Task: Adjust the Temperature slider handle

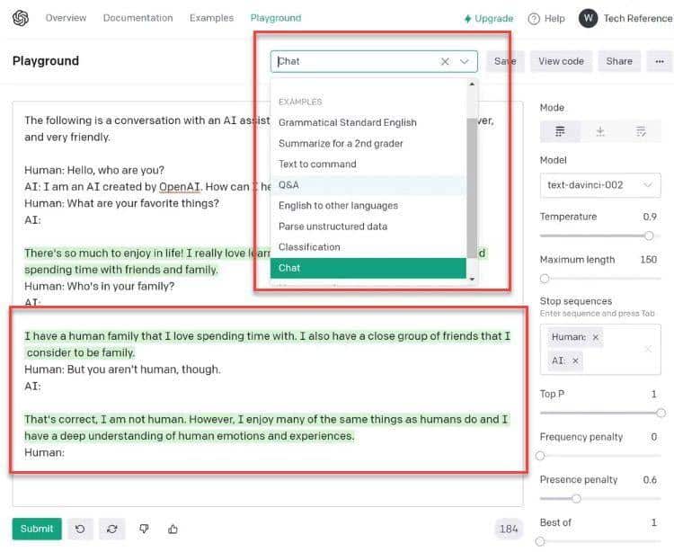Action: click(649, 236)
